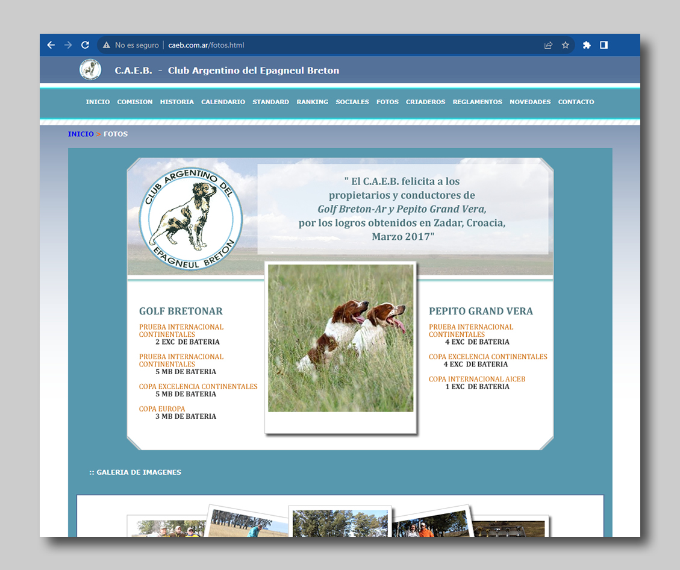Screen dimensions: 680x570
Task: Open the RANKING navigation item
Action: click(312, 102)
